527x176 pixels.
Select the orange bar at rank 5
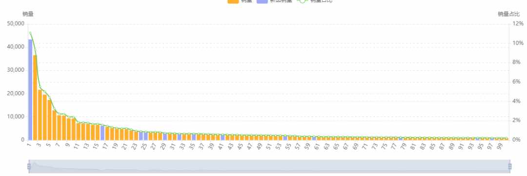click(49, 119)
